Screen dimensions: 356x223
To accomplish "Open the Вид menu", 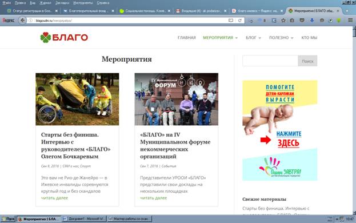I will (x=33, y=3).
